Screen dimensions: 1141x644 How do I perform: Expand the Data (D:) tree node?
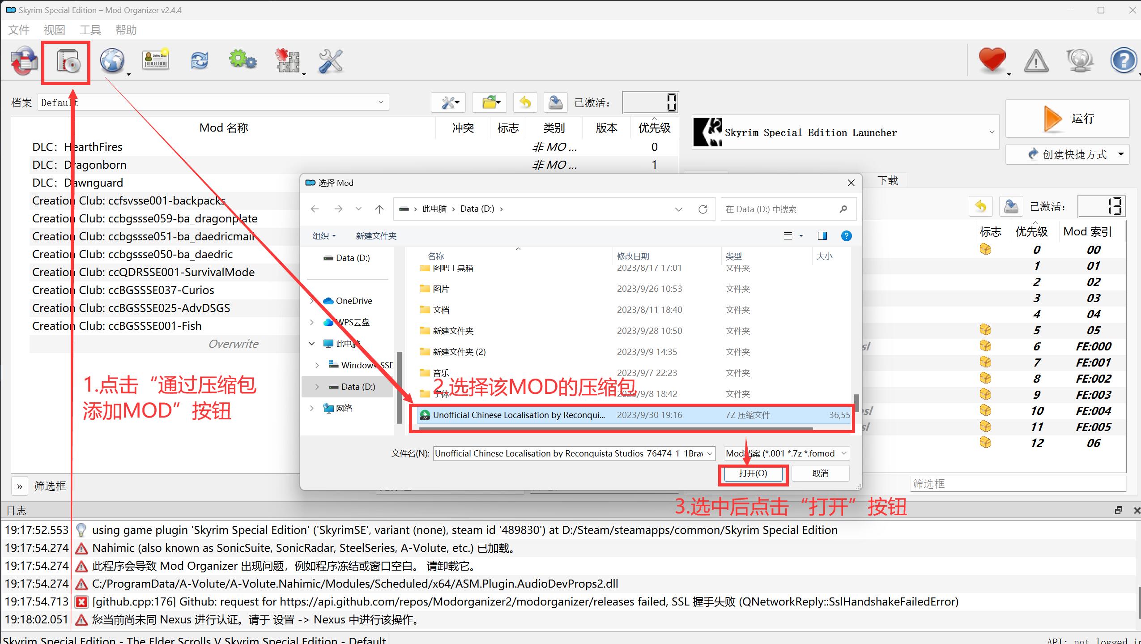coord(317,387)
